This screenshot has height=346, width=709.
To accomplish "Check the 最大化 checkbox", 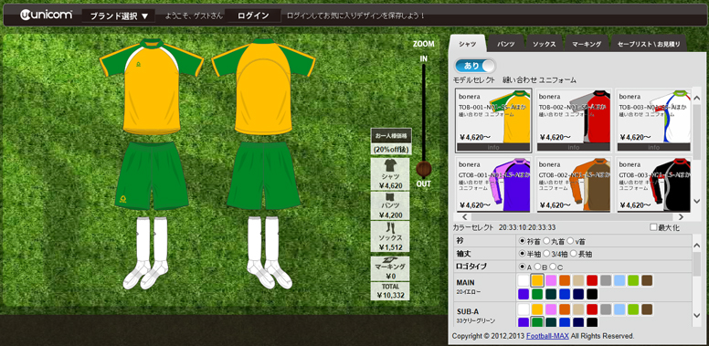I will tap(653, 227).
